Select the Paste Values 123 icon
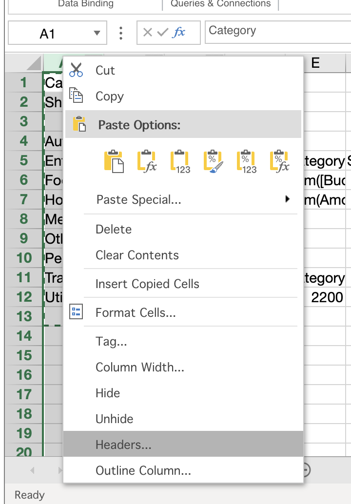This screenshot has width=351, height=504. click(180, 161)
